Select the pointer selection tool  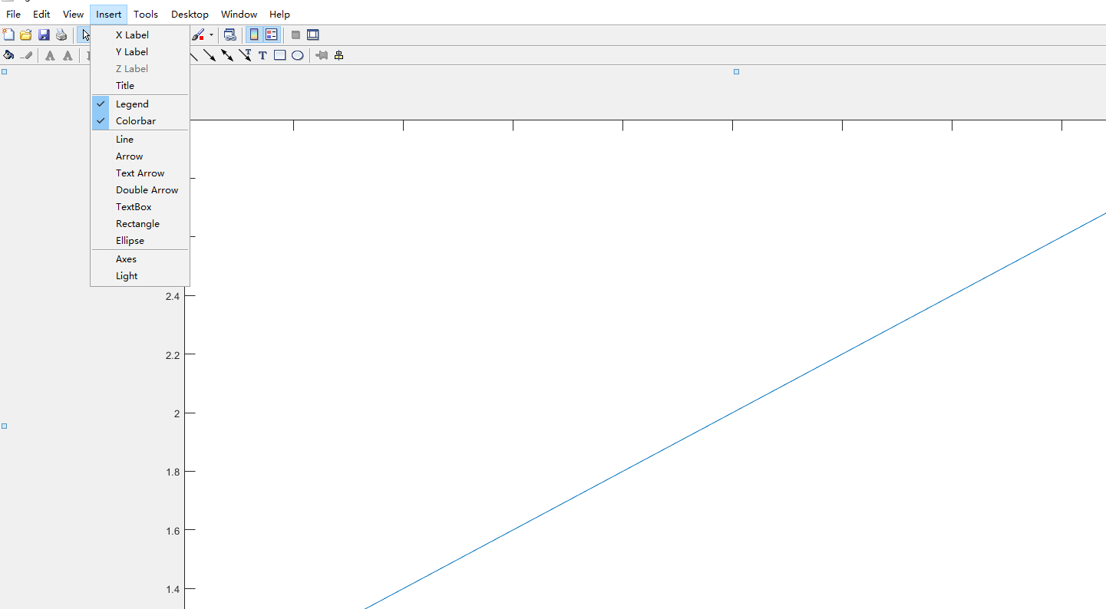click(85, 34)
